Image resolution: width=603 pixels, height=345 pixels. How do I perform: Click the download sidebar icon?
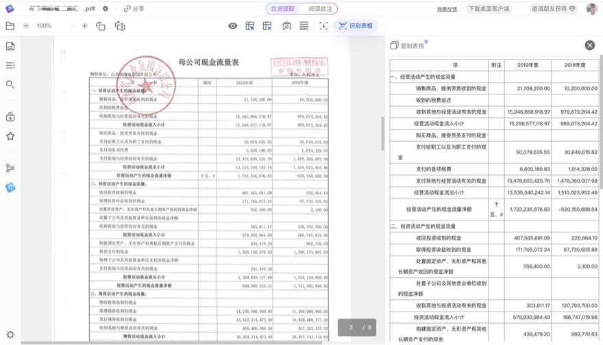[10, 117]
